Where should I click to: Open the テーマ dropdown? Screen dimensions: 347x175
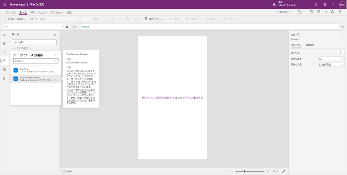pyautogui.click(x=38, y=19)
